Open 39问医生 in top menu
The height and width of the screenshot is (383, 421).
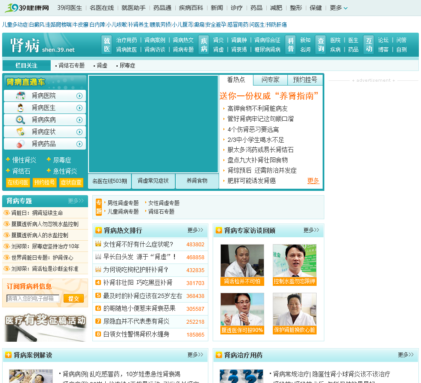[x=70, y=8]
